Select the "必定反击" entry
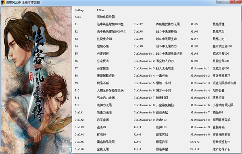Image resolution: width=242 pixels, height=154 pixels. pyautogui.click(x=103, y=61)
